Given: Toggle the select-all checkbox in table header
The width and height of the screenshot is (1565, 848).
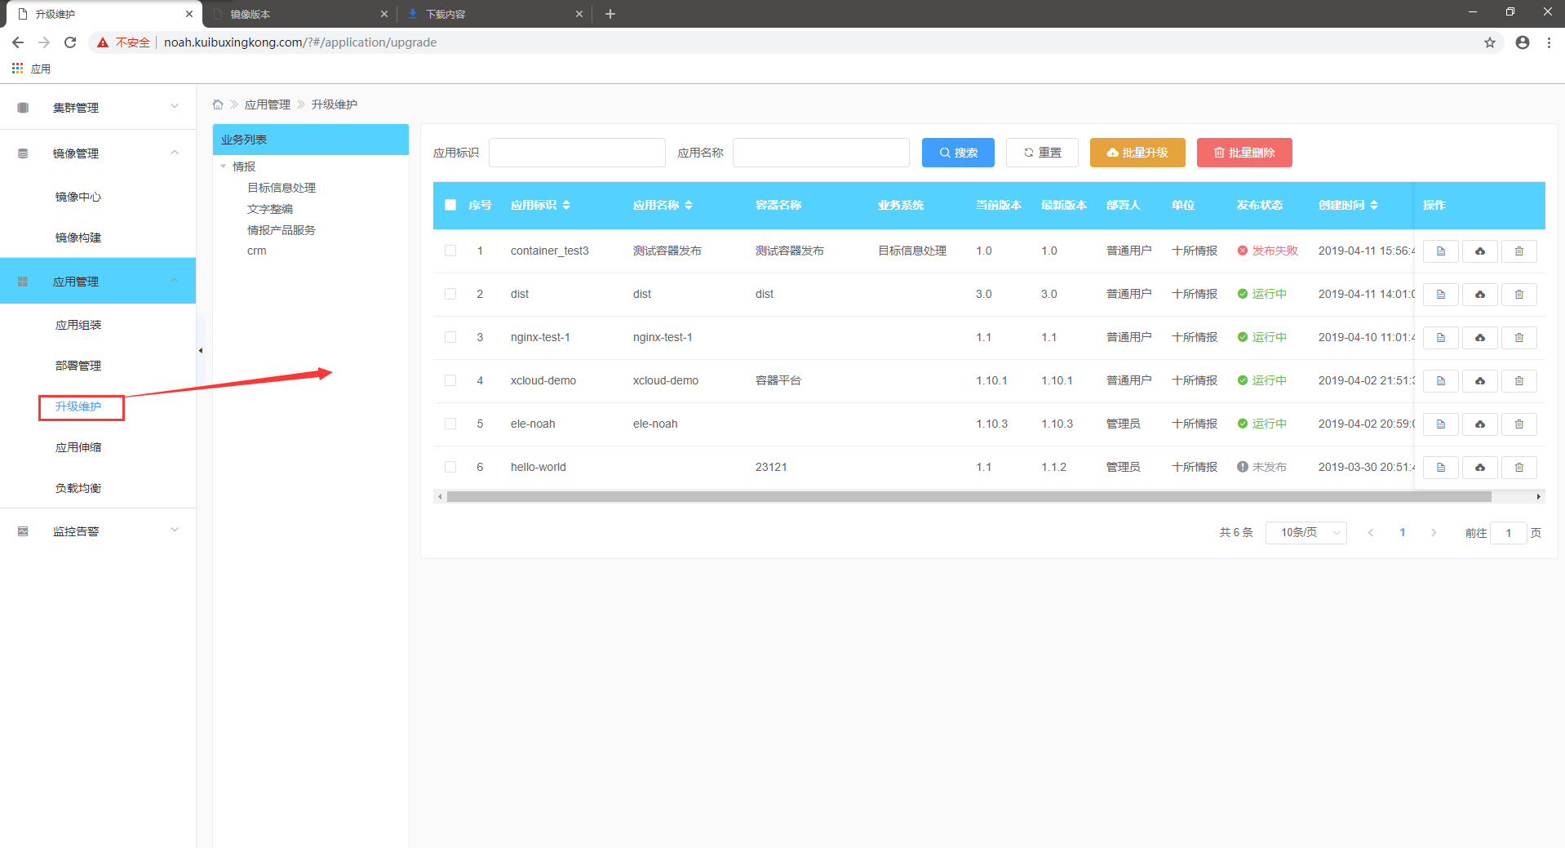Looking at the screenshot, I should pyautogui.click(x=450, y=205).
